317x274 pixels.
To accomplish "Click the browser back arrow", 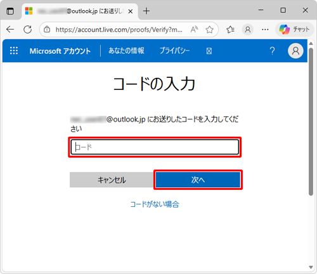I will click(x=10, y=30).
